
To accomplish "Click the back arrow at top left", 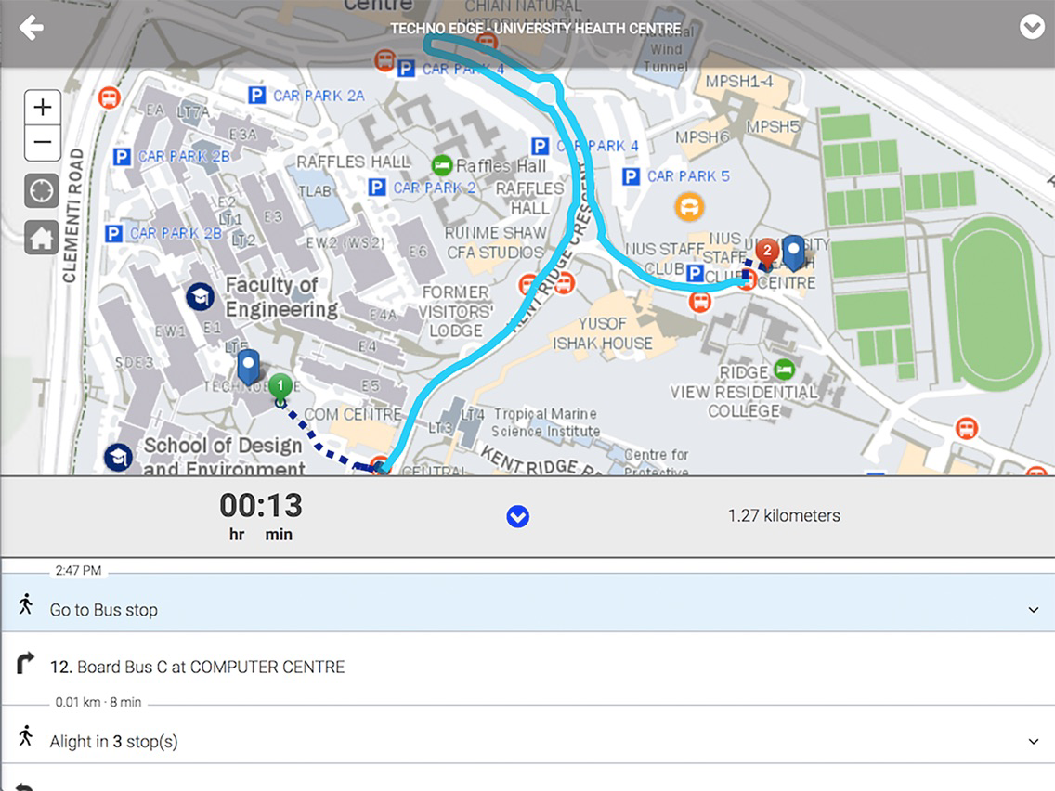I will pyautogui.click(x=32, y=28).
